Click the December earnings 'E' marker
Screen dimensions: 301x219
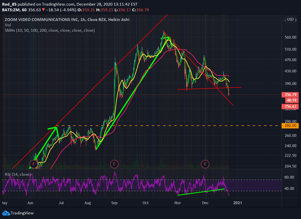(205, 164)
